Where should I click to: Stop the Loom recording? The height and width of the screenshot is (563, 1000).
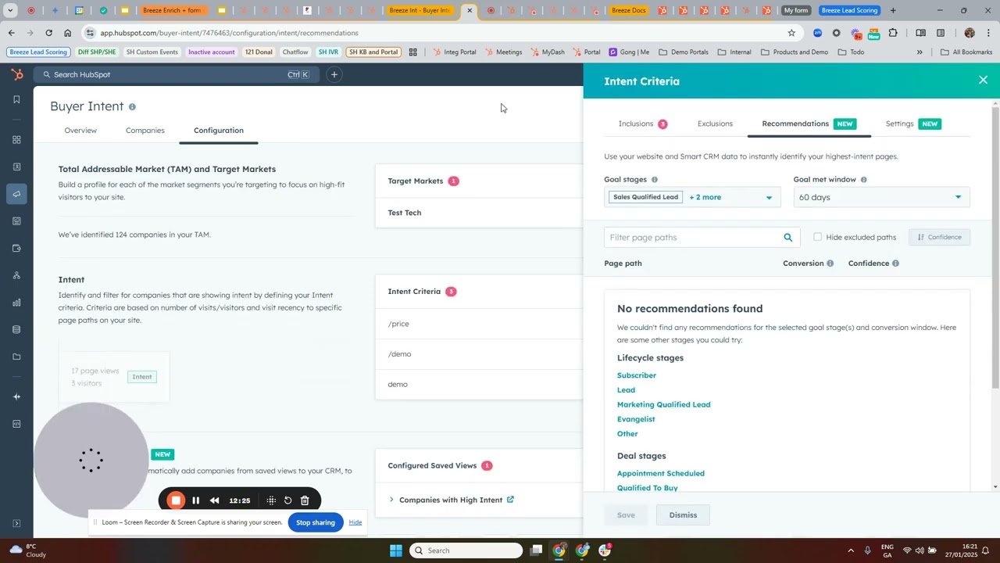click(176, 500)
